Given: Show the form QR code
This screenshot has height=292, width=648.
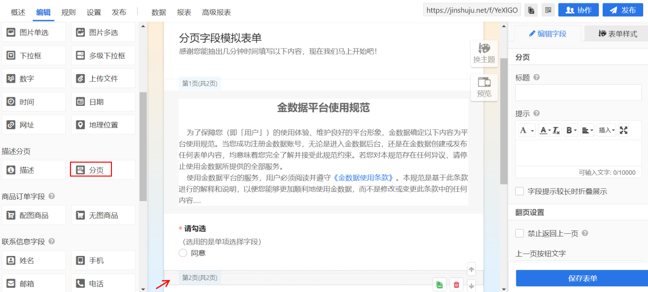Looking at the screenshot, I should tap(548, 10).
